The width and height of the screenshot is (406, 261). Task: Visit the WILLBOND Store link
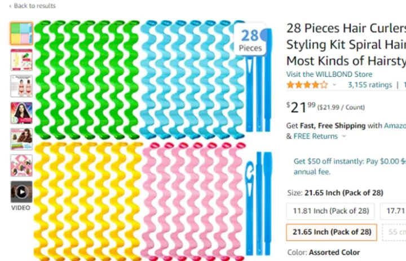click(329, 74)
